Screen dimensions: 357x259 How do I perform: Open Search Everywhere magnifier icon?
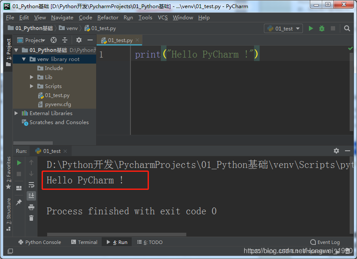point(347,28)
